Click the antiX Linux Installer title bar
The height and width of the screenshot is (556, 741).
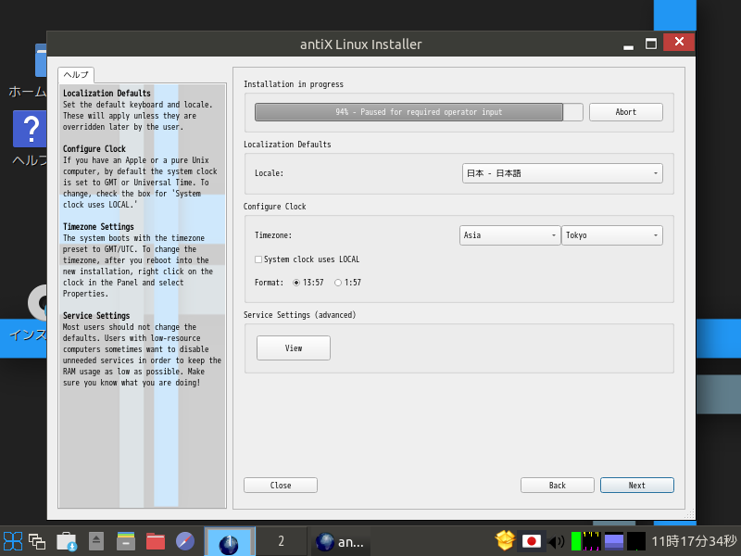coord(361,44)
